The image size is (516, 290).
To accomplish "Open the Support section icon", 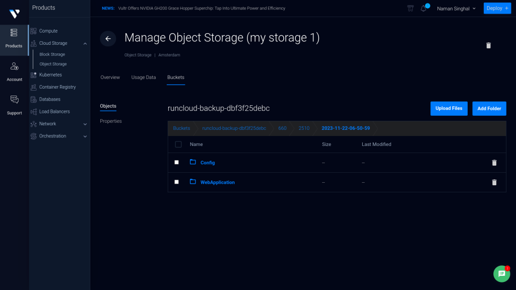I will 15,99.
